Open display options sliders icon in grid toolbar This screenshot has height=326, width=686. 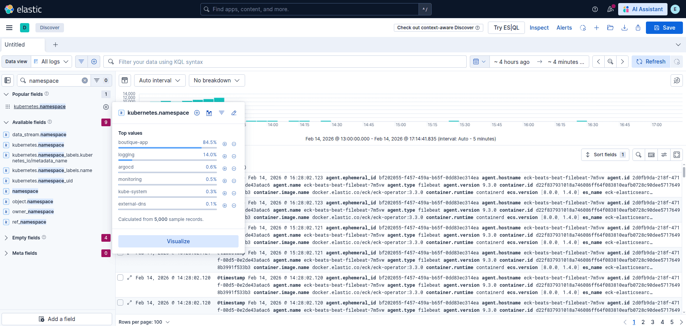click(x=664, y=155)
